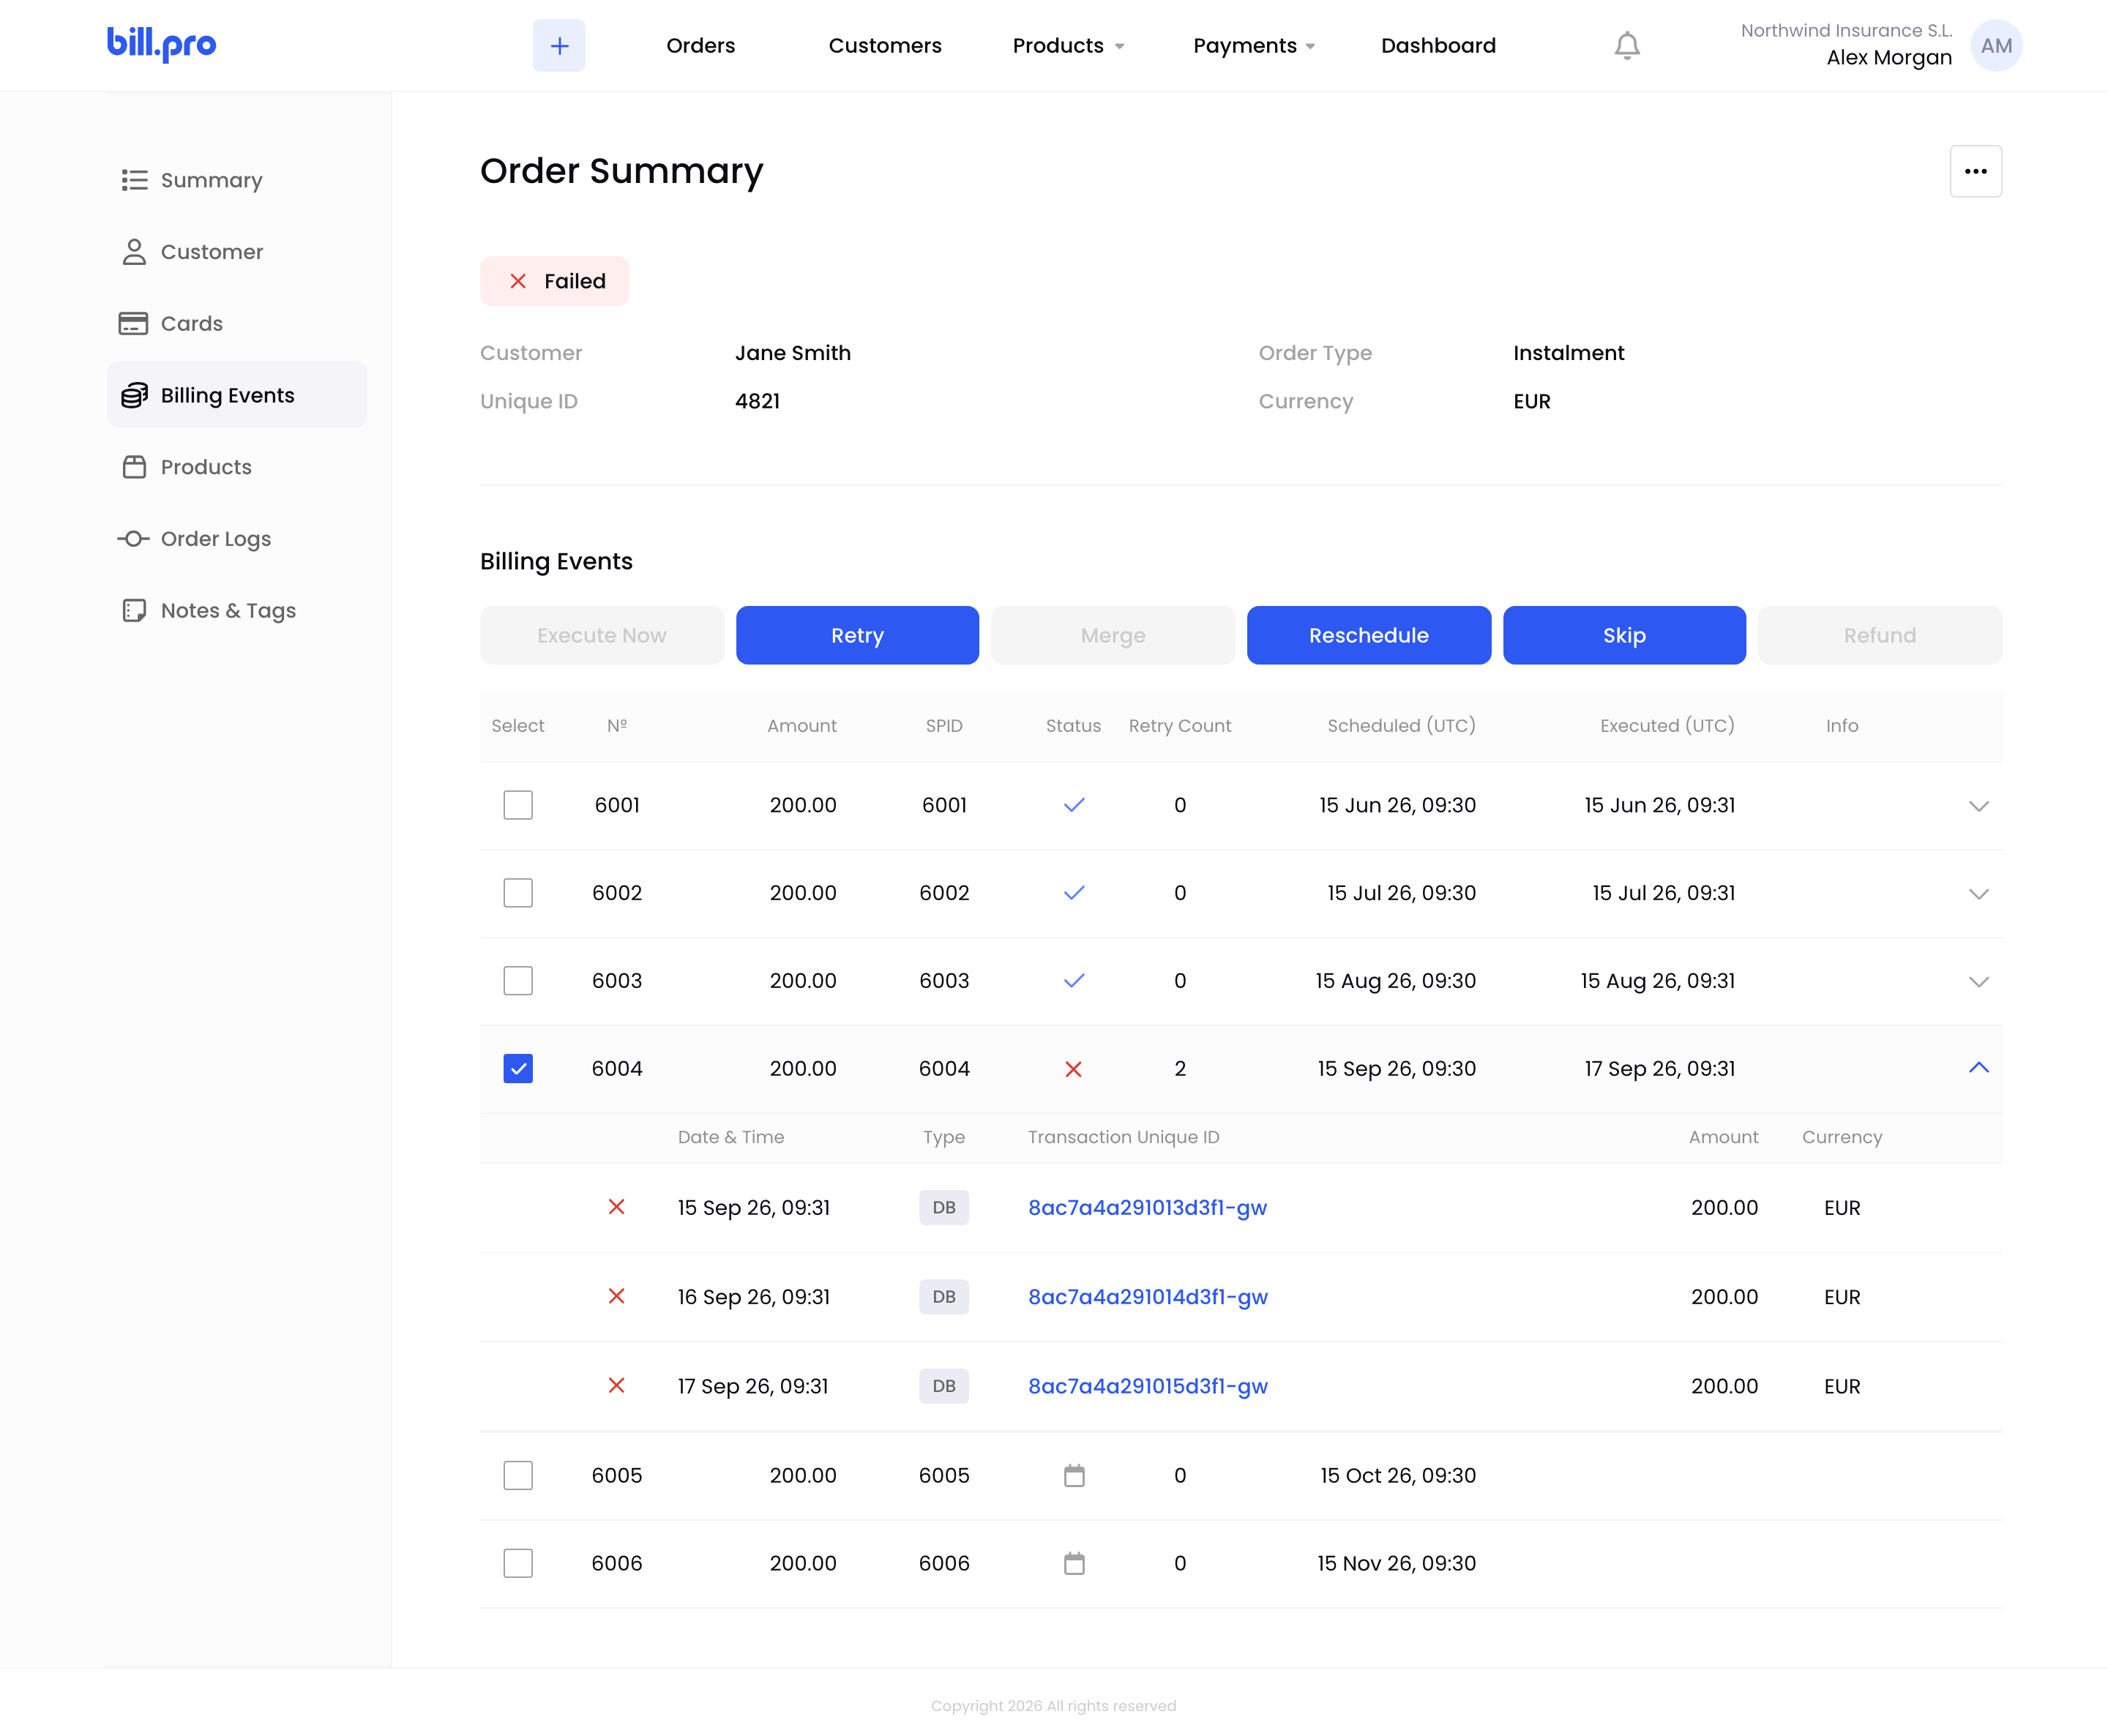Expand details of billing event 6001

[1978, 806]
